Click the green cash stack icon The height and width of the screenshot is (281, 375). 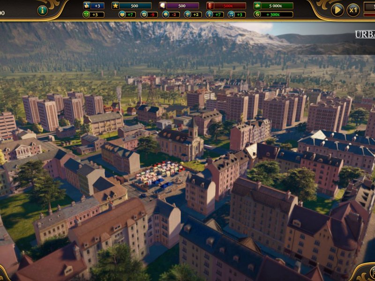[257, 6]
